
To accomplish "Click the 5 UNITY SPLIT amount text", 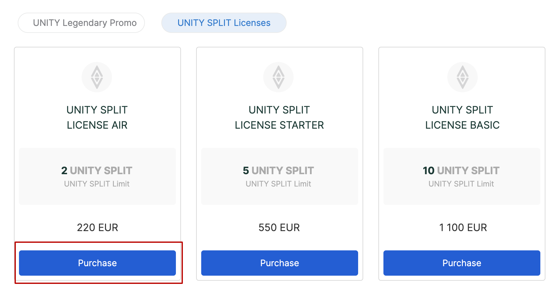I will pos(278,170).
